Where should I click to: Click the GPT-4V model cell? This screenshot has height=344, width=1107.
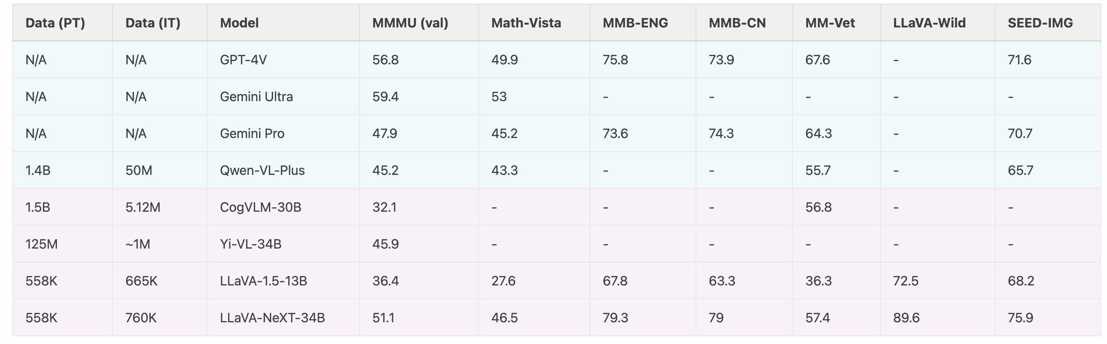click(243, 60)
